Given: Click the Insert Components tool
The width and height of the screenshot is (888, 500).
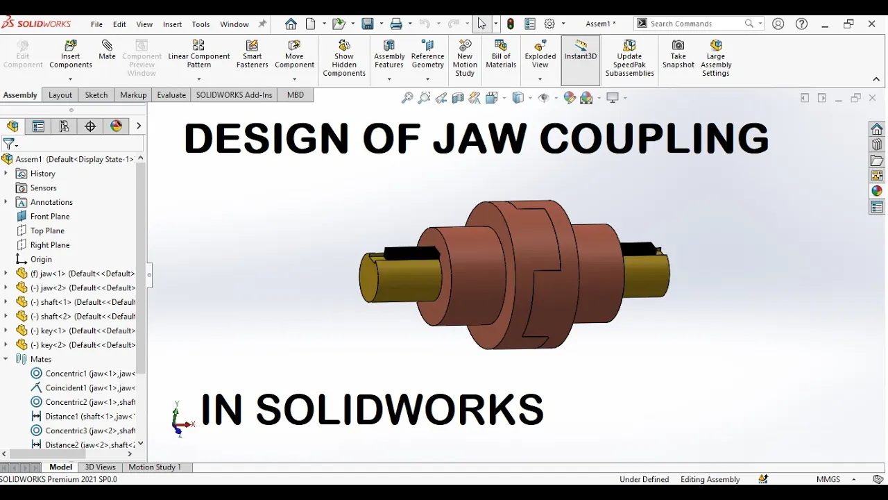Looking at the screenshot, I should coord(71,54).
